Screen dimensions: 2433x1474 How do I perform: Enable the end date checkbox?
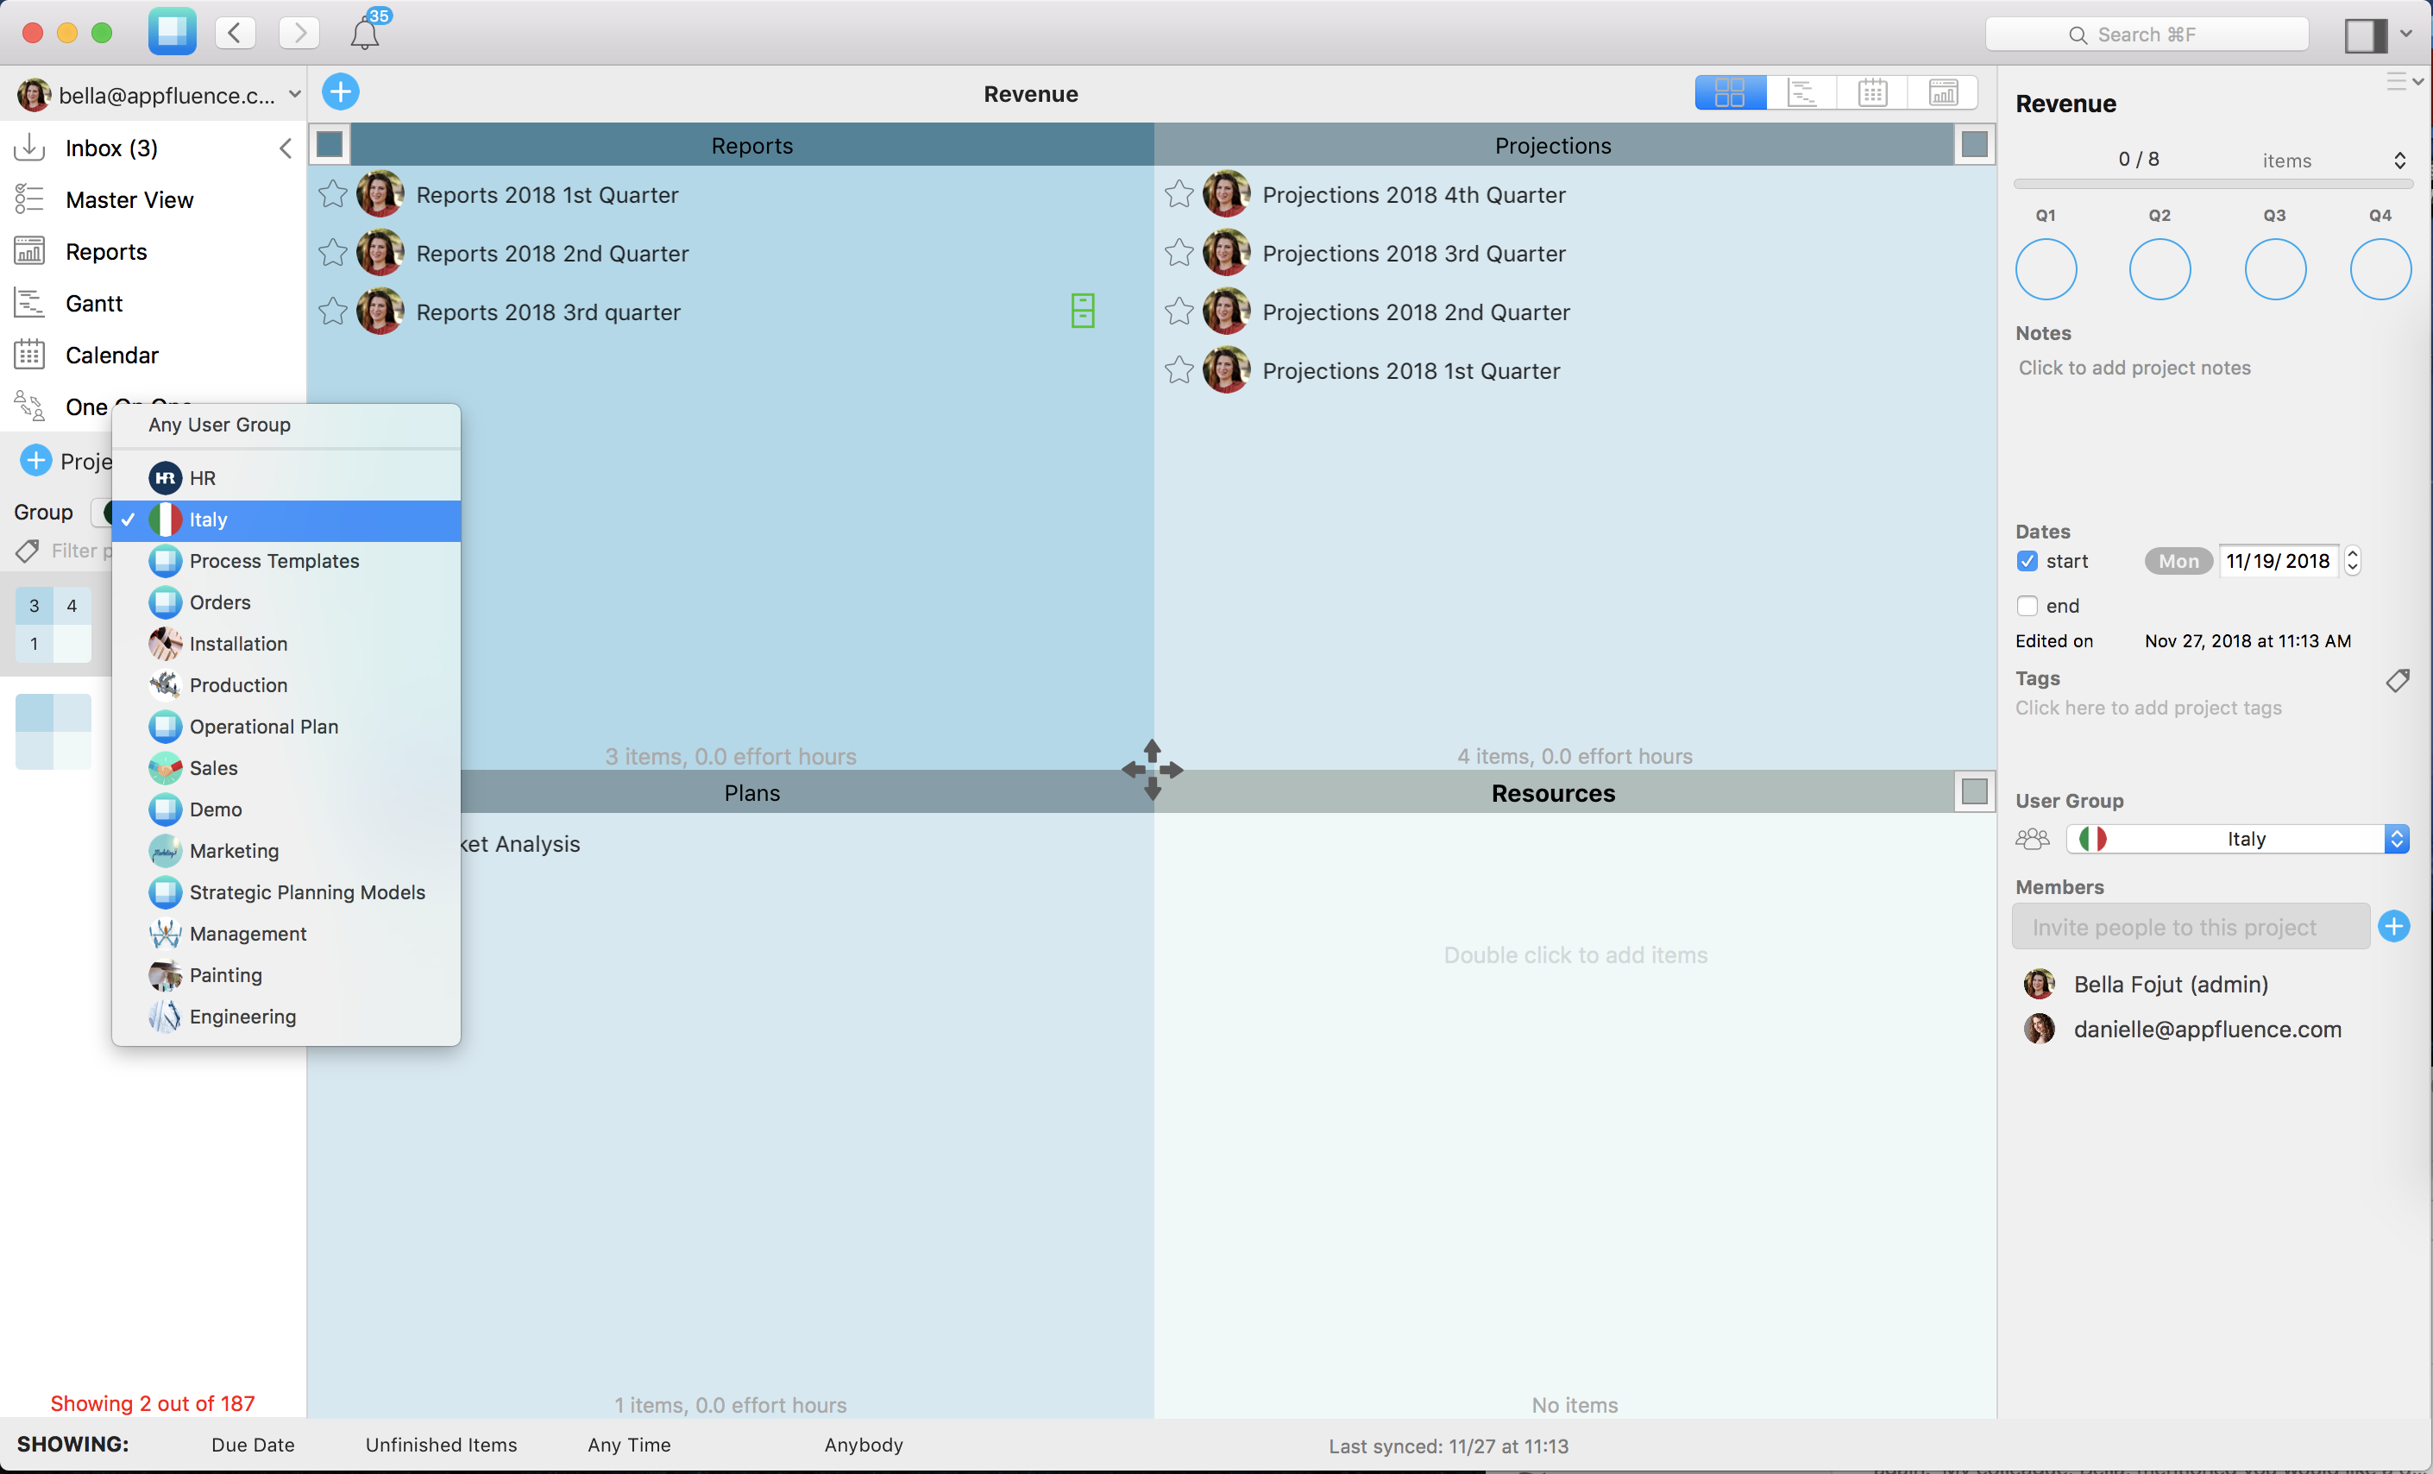point(2028,606)
